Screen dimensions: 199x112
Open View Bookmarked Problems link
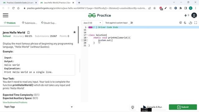[x=15, y=102]
